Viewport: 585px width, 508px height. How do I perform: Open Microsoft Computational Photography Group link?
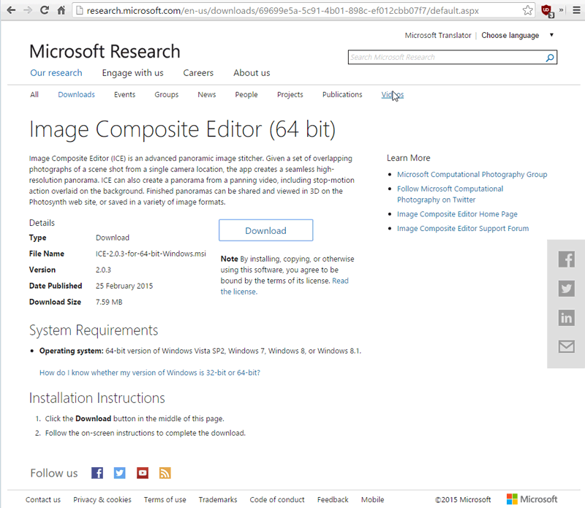(x=472, y=175)
